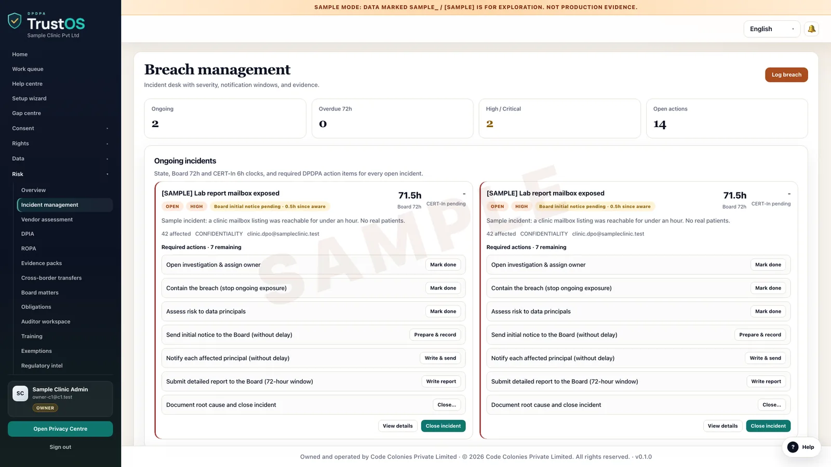
Task: Open the English language dropdown
Action: point(772,29)
